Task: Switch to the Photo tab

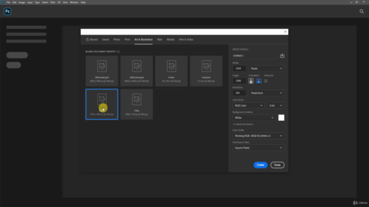Action: pyautogui.click(x=116, y=40)
